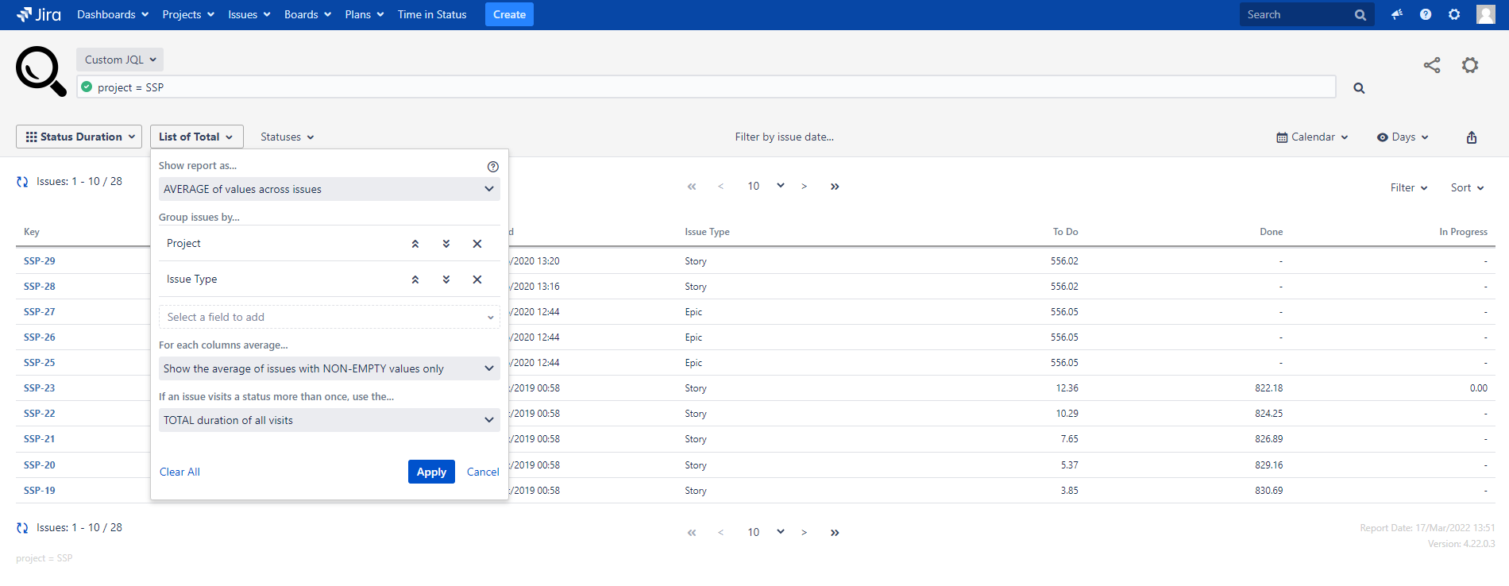Jump to last page at top pagination

coord(835,187)
